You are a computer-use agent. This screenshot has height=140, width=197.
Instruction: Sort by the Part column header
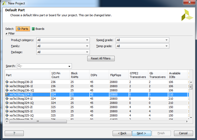(x=27, y=75)
